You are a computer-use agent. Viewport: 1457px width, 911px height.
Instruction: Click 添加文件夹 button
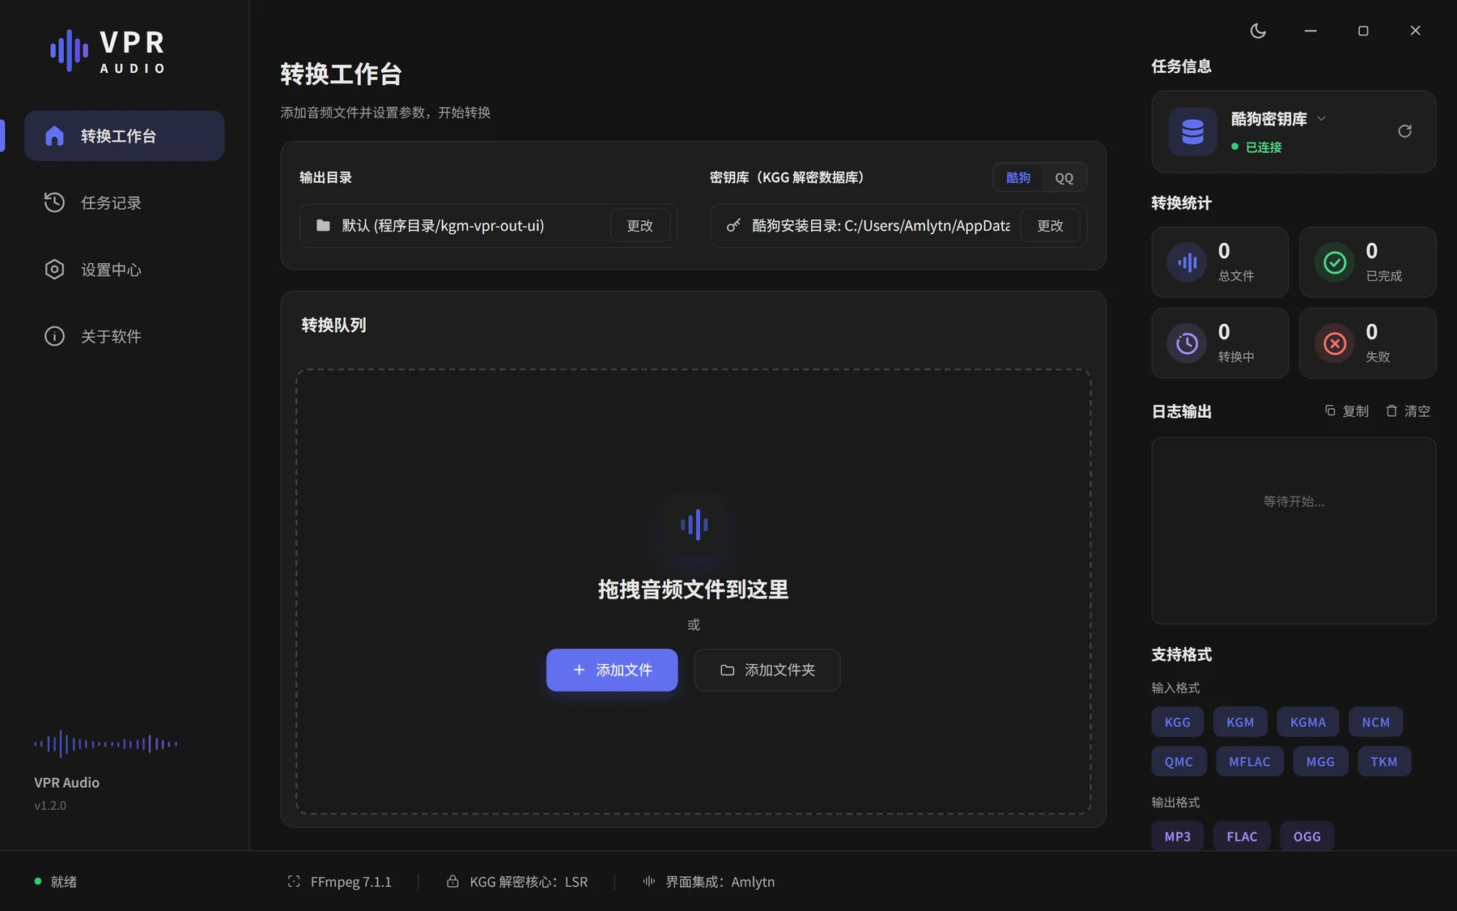pyautogui.click(x=767, y=670)
